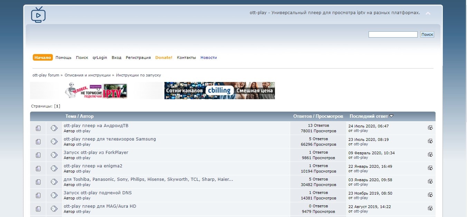Click topic status icon in Samsung row
This screenshot has width=467, height=217.
pos(38,142)
